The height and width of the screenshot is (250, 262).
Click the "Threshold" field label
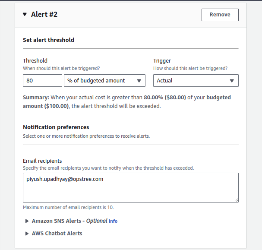[35, 61]
